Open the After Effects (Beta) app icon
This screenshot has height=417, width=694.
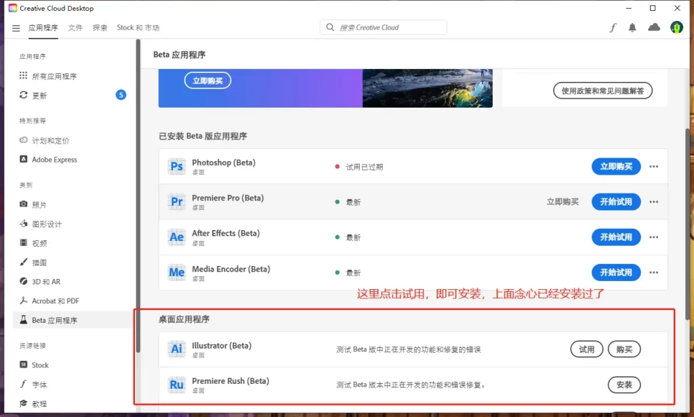coord(176,237)
